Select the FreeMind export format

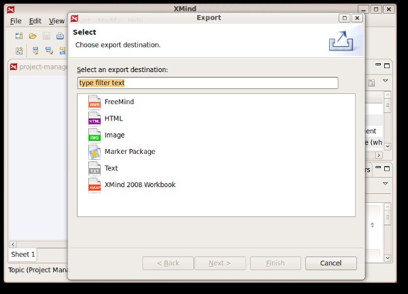tap(111, 102)
